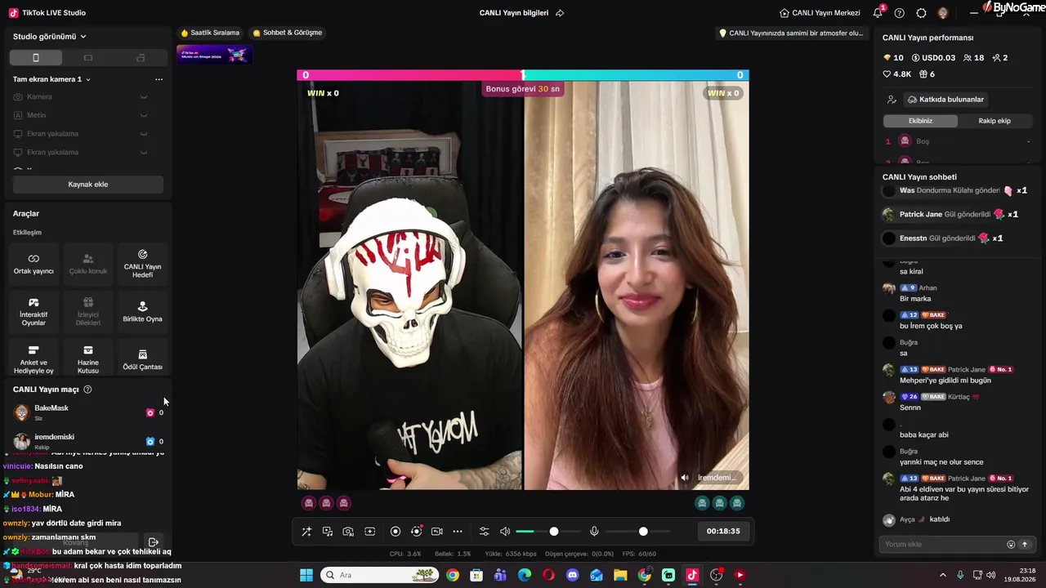Open CANLI Yayın Hedefi tool

pyautogui.click(x=142, y=263)
